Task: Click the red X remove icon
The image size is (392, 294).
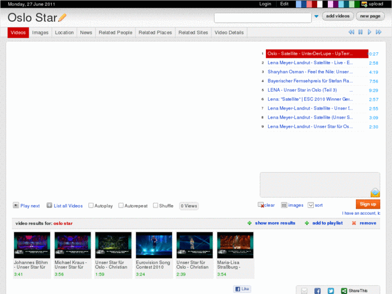Action: [354, 223]
